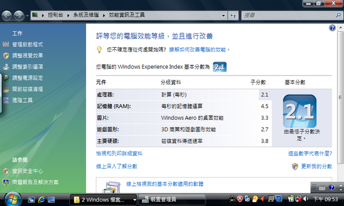Open 管理啟動程式 task in sidebar
344x206 pixels.
[x=27, y=45]
